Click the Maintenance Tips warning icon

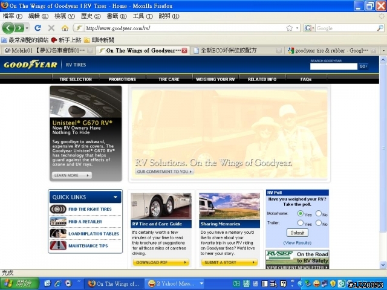tap(58, 246)
